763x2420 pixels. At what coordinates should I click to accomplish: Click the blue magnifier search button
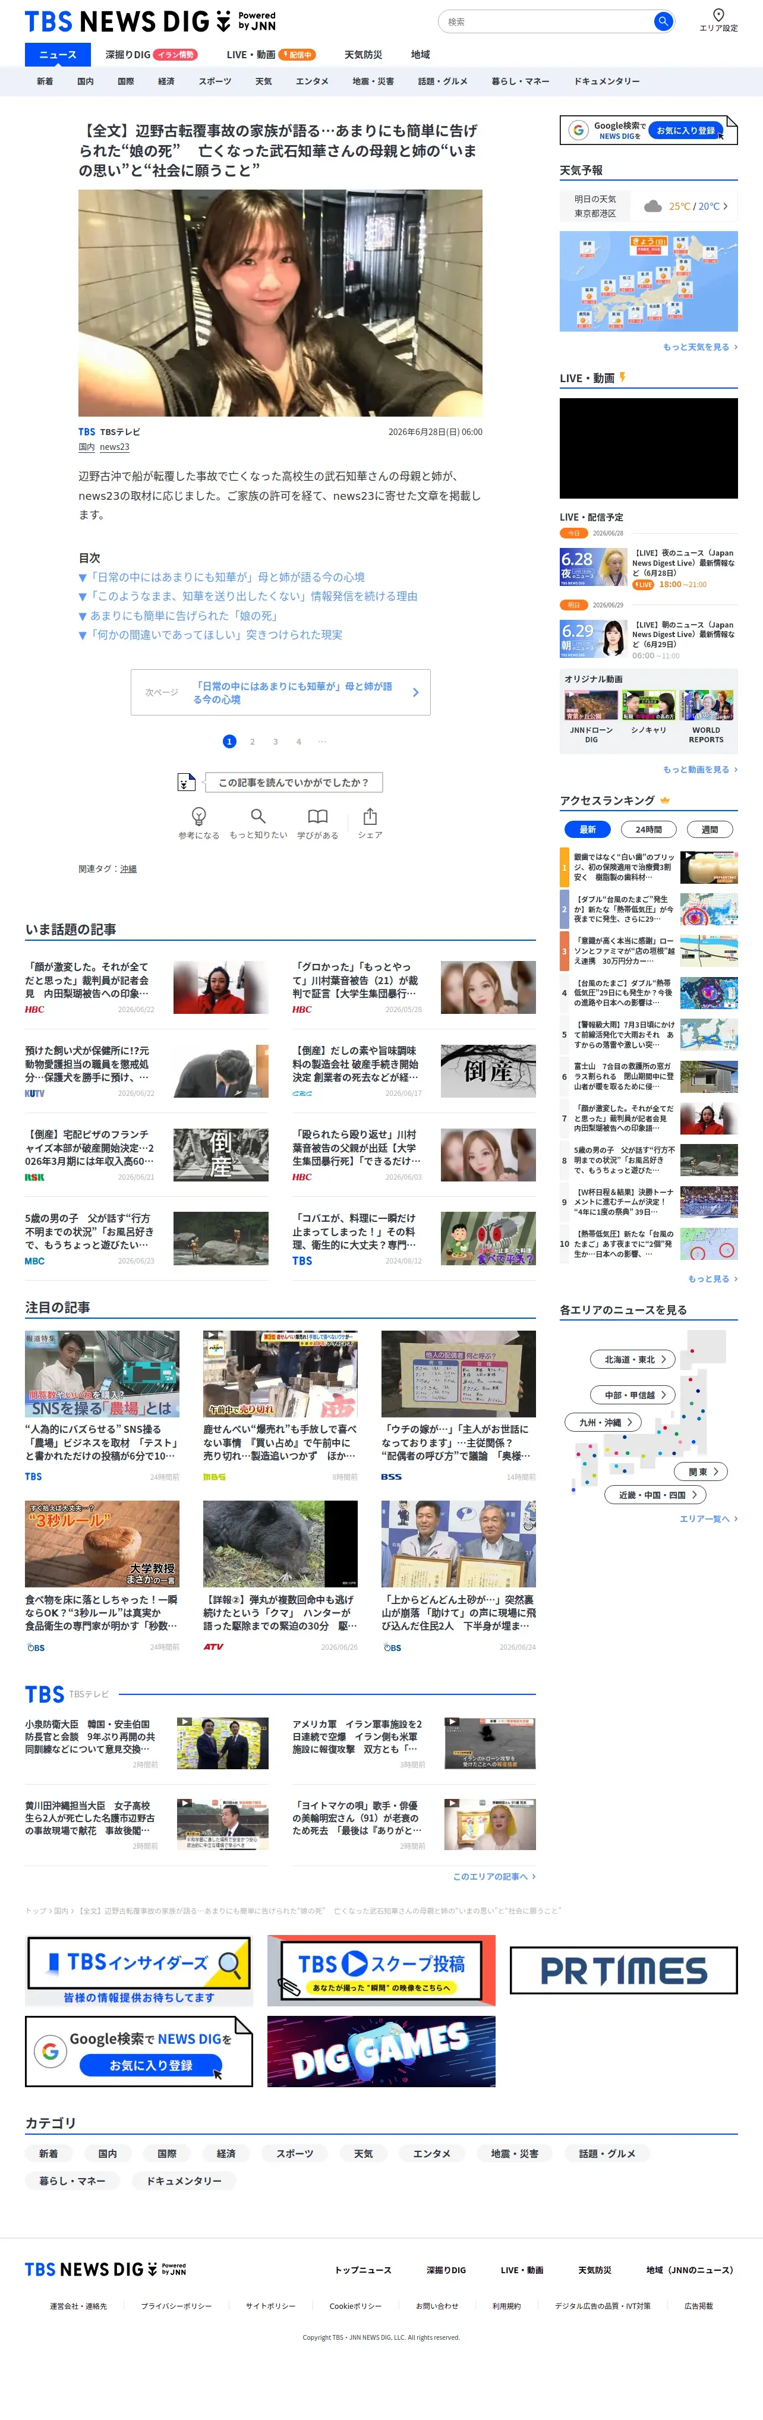coord(663,21)
